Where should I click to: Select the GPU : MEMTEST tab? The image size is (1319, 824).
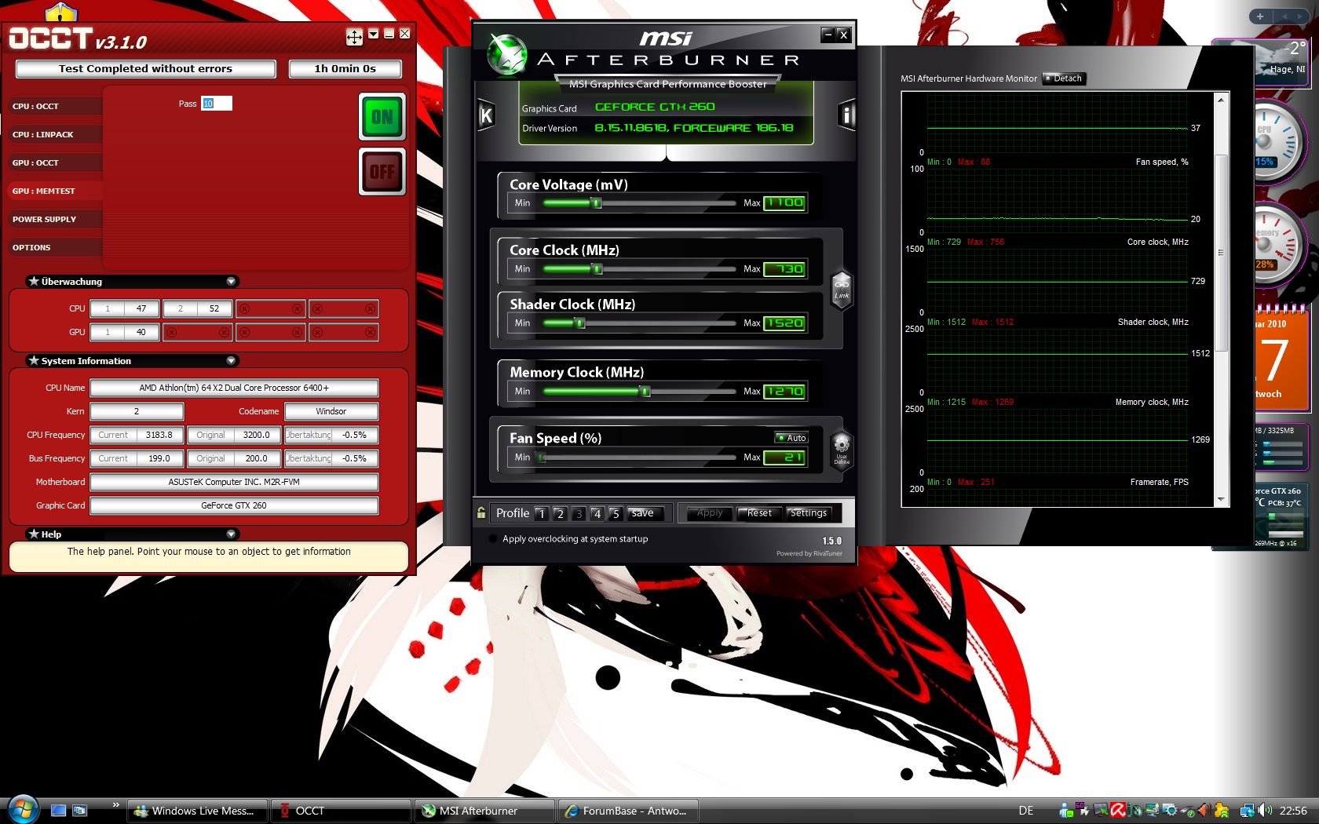(55, 191)
